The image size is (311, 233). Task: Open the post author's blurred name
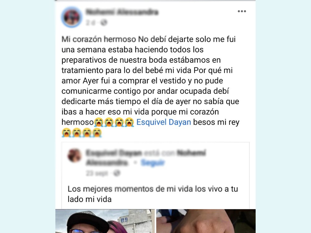pyautogui.click(x=122, y=12)
